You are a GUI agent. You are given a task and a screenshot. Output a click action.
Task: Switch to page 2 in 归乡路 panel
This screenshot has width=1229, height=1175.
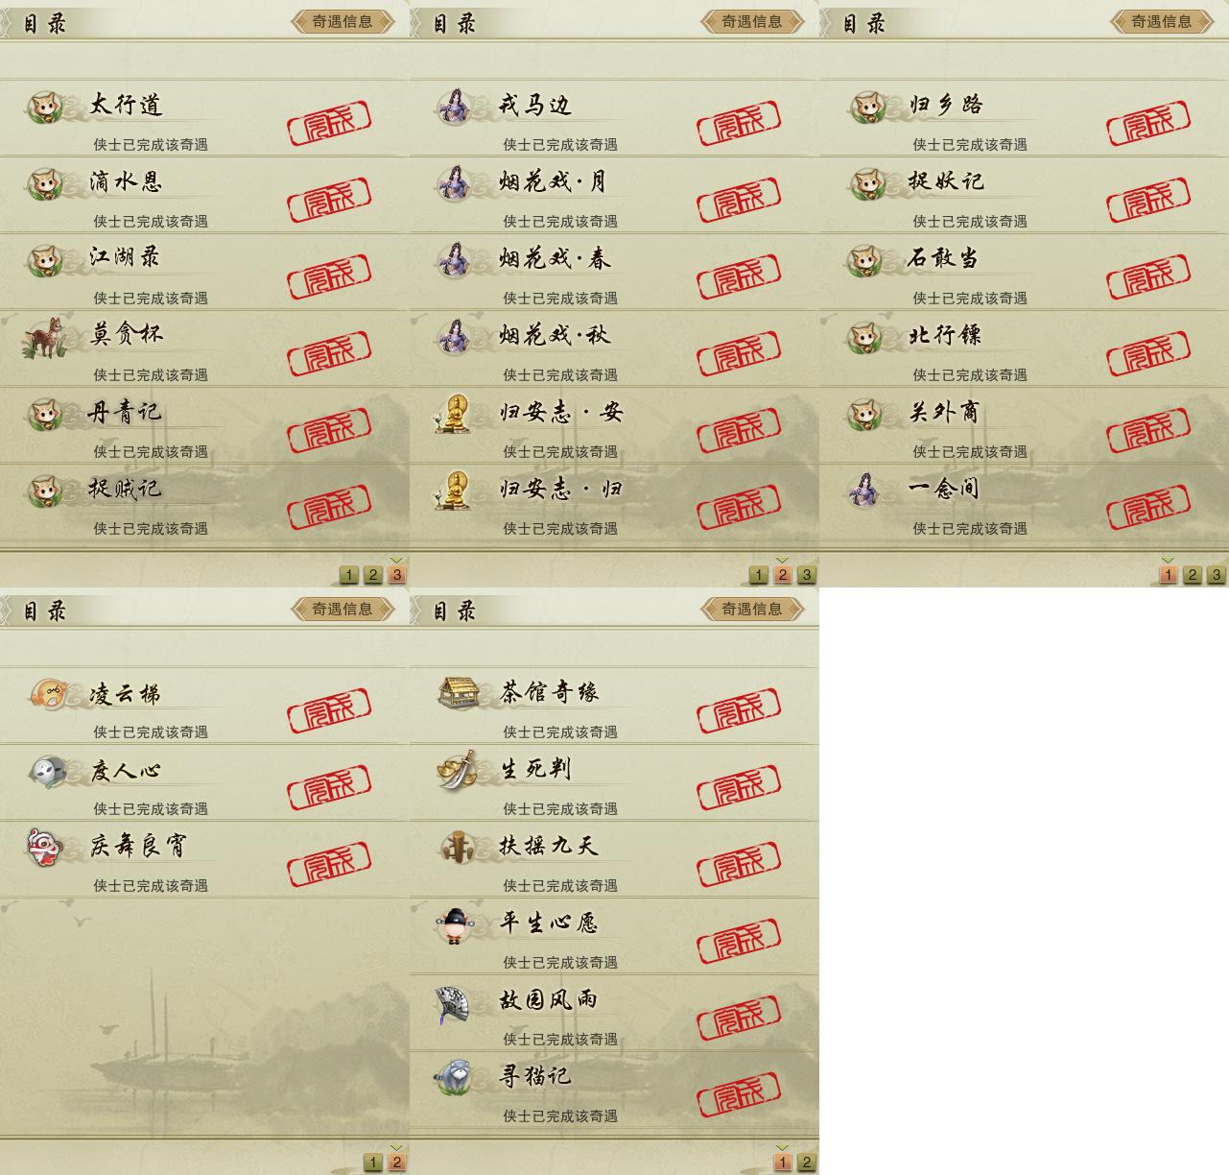1192,575
